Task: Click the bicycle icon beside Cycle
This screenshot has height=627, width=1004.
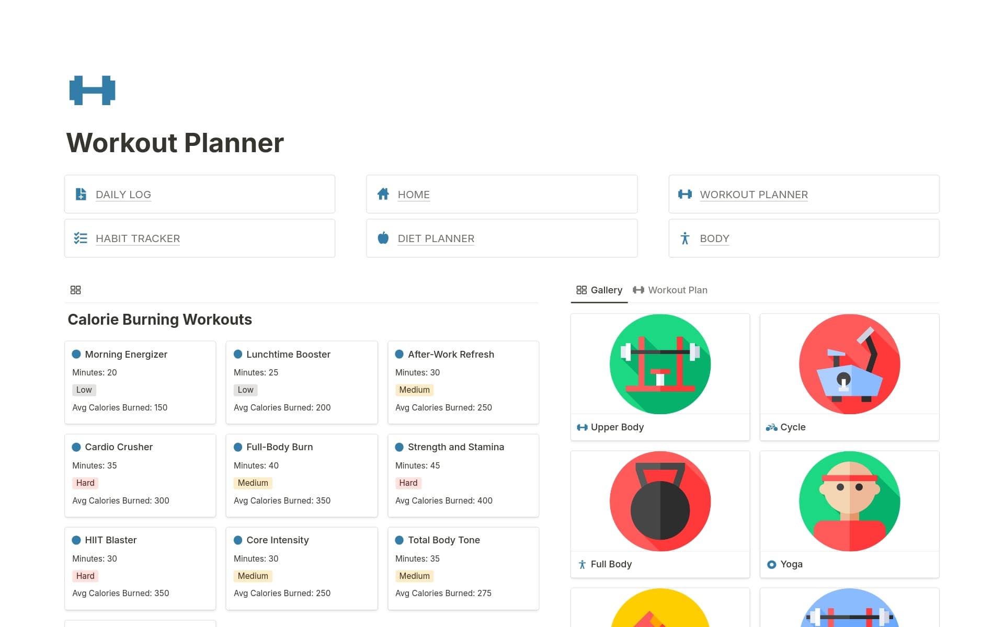Action: click(x=771, y=427)
